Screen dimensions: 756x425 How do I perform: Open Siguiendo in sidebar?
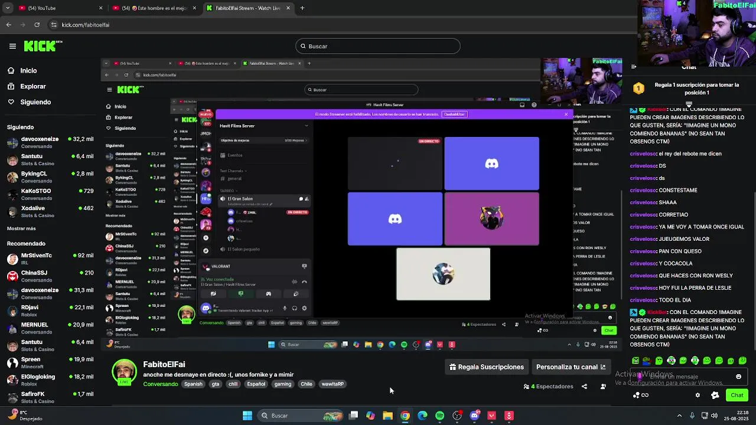pyautogui.click(x=35, y=102)
